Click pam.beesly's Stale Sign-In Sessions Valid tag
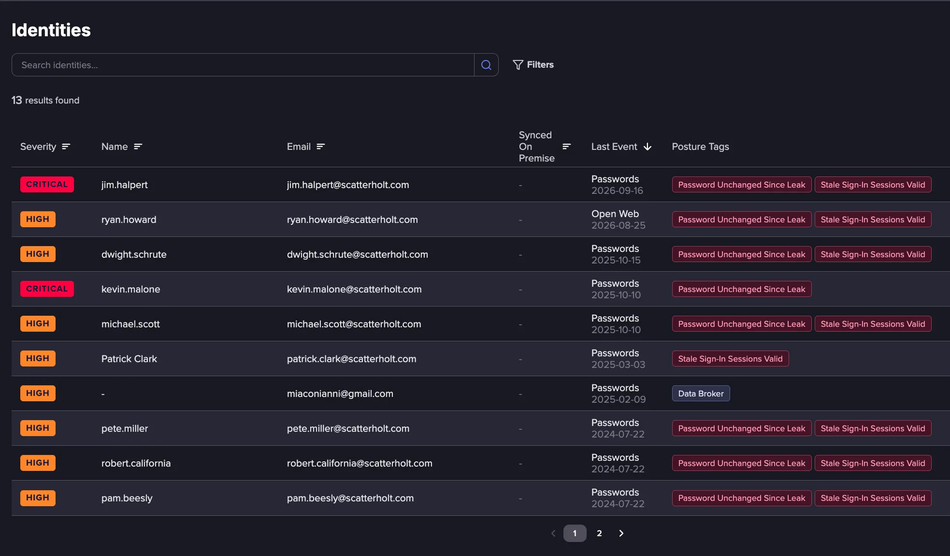Viewport: 950px width, 556px height. pos(873,498)
